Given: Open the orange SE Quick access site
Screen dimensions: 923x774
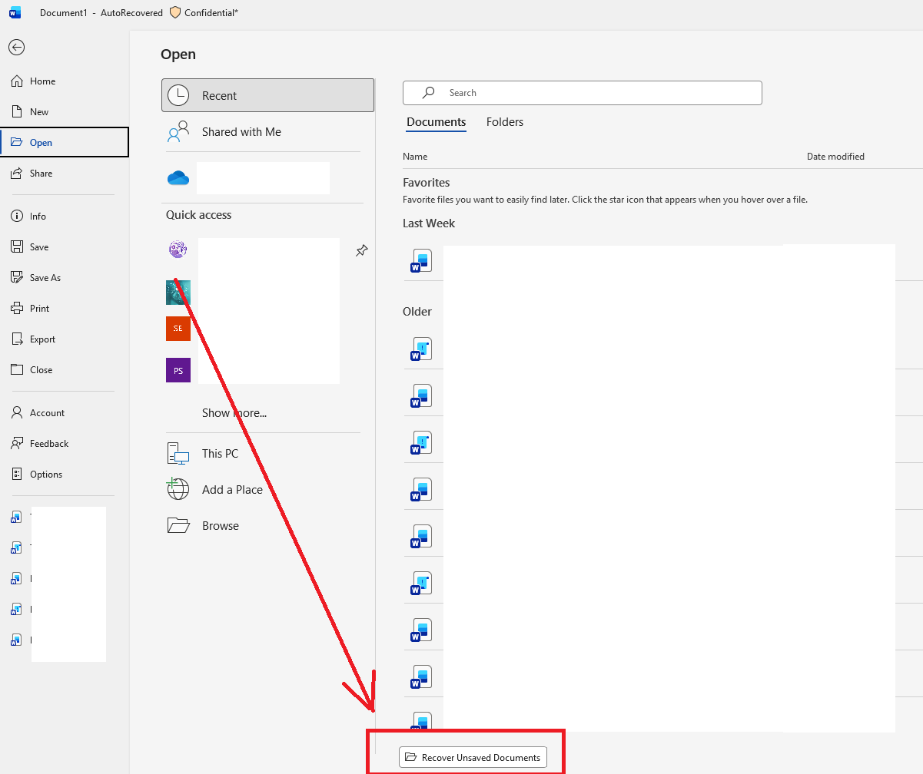Looking at the screenshot, I should coord(178,329).
